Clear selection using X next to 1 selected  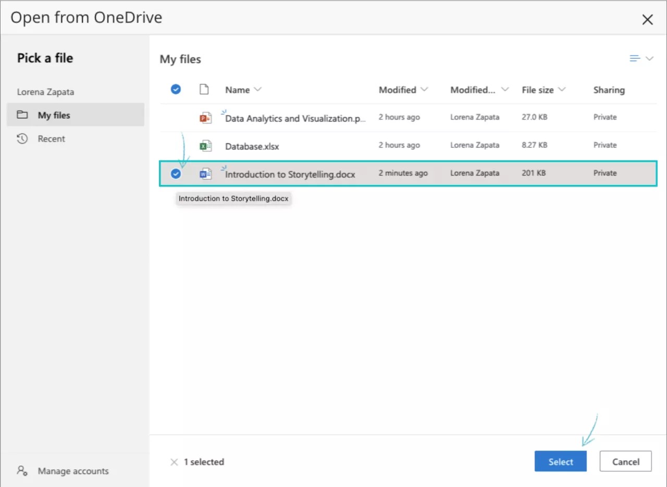[175, 461]
